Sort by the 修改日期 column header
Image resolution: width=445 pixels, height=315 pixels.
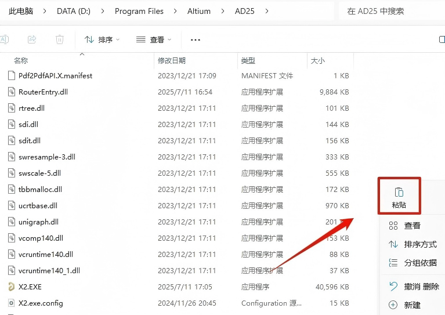172,60
